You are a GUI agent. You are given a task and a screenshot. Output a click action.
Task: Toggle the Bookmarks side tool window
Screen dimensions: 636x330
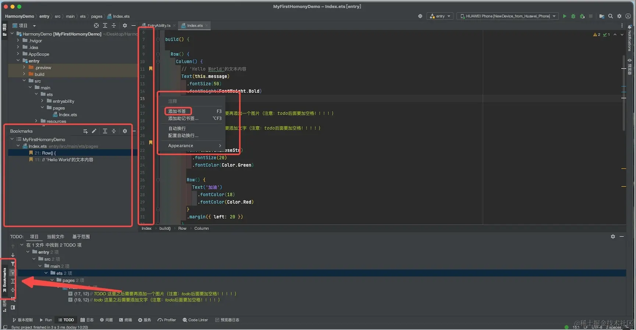pyautogui.click(x=4, y=280)
